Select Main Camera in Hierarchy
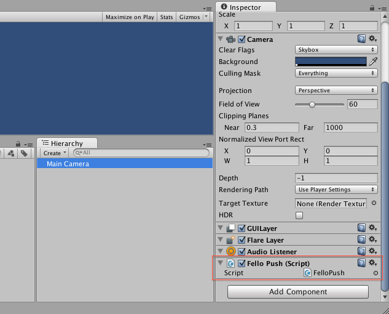Viewport: 389px width, 314px height. [125, 164]
